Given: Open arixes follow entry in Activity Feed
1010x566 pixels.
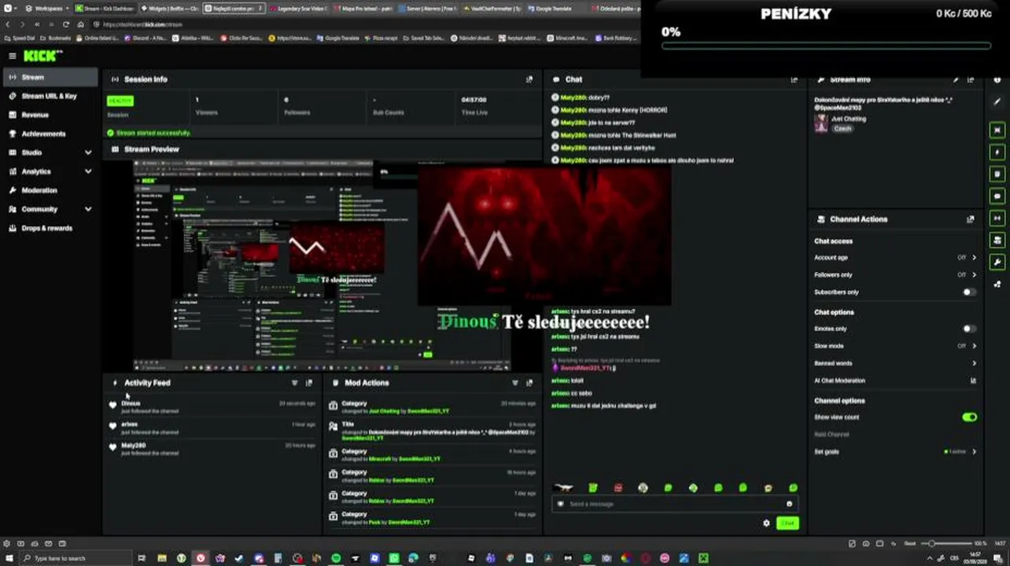Looking at the screenshot, I should [212, 428].
